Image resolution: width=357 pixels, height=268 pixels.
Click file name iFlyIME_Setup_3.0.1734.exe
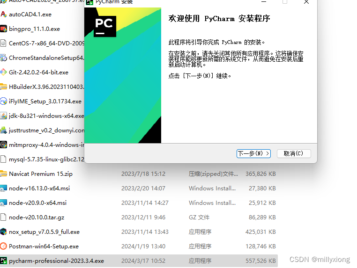pyautogui.click(x=45, y=101)
